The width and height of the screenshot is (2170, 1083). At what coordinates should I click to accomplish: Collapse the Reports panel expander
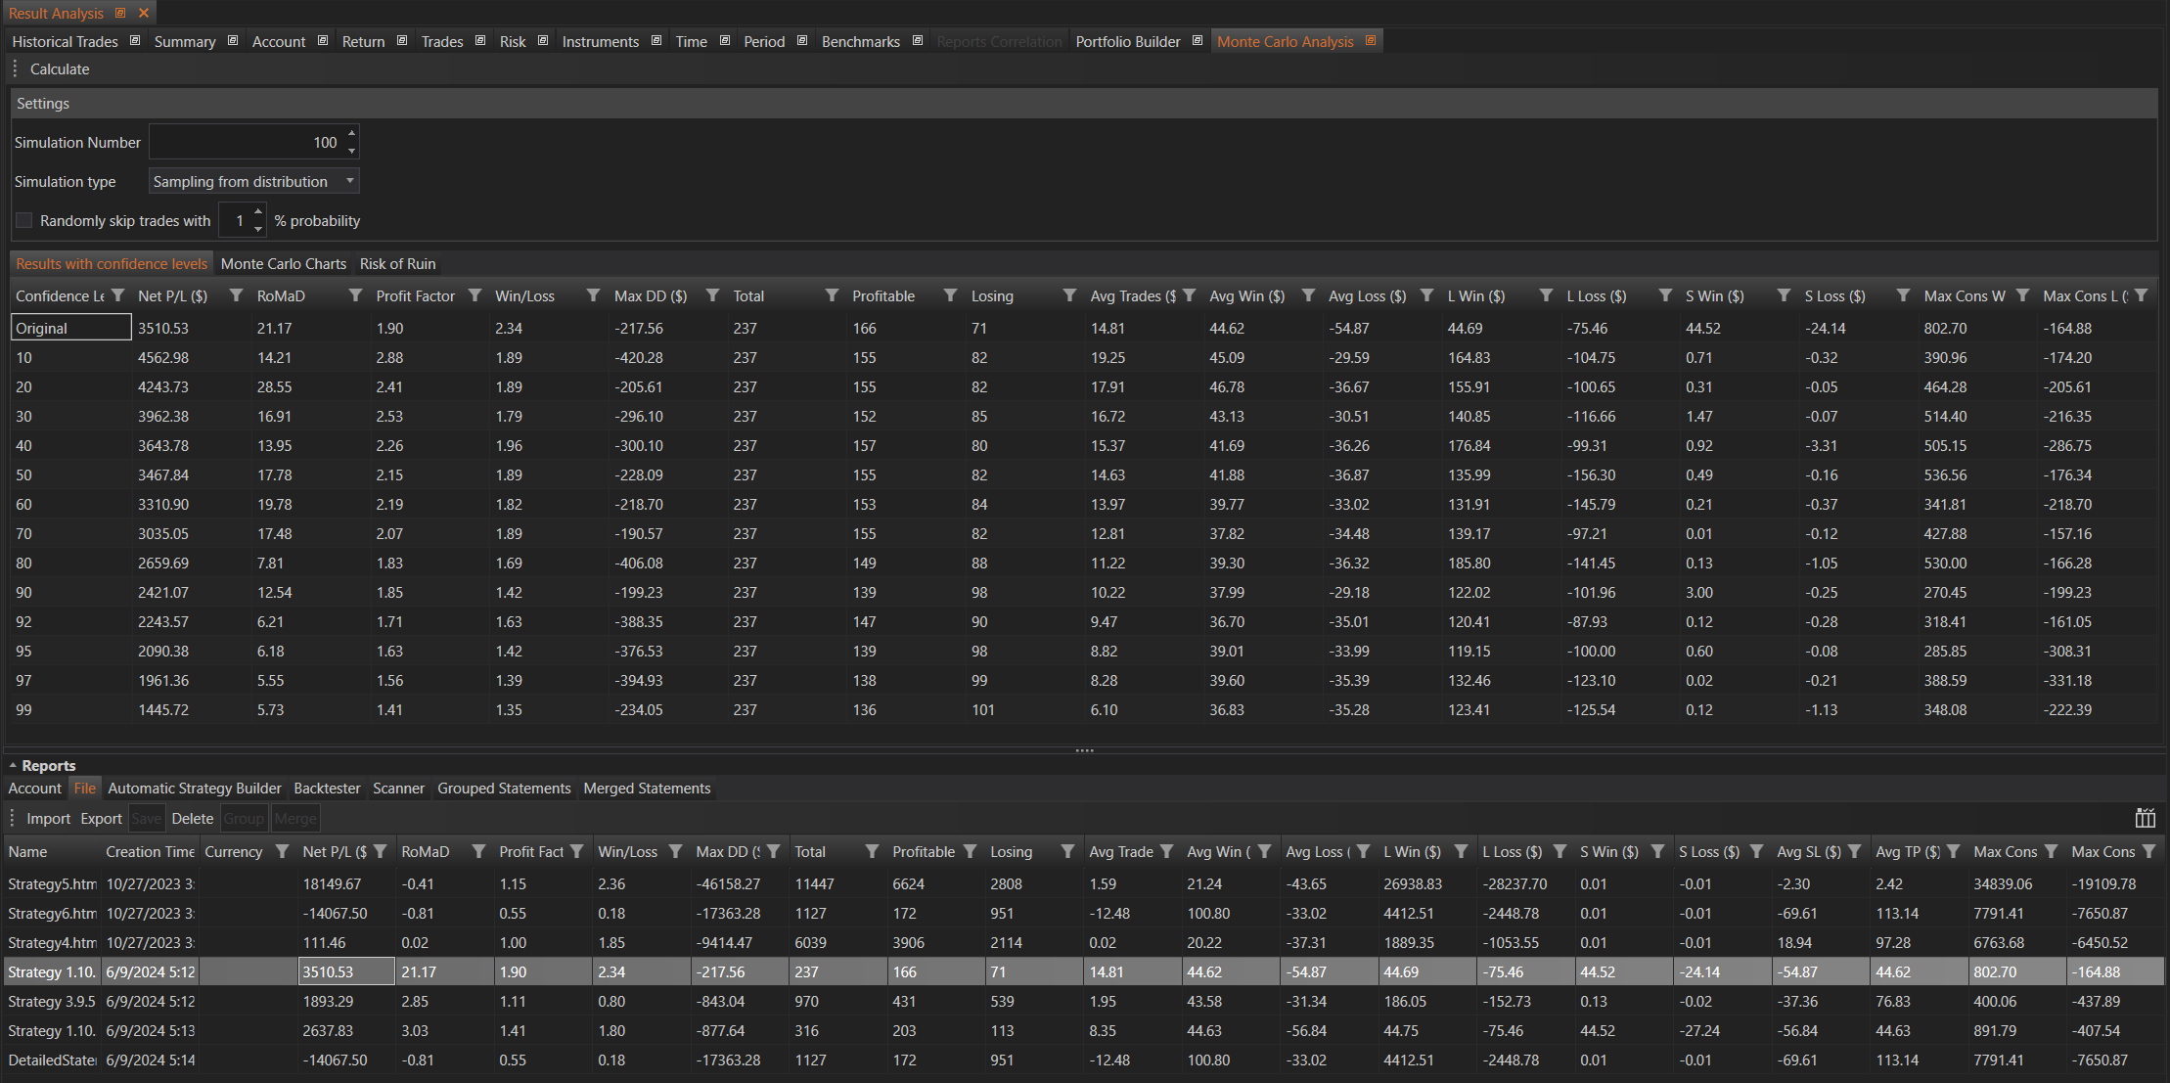(x=13, y=765)
